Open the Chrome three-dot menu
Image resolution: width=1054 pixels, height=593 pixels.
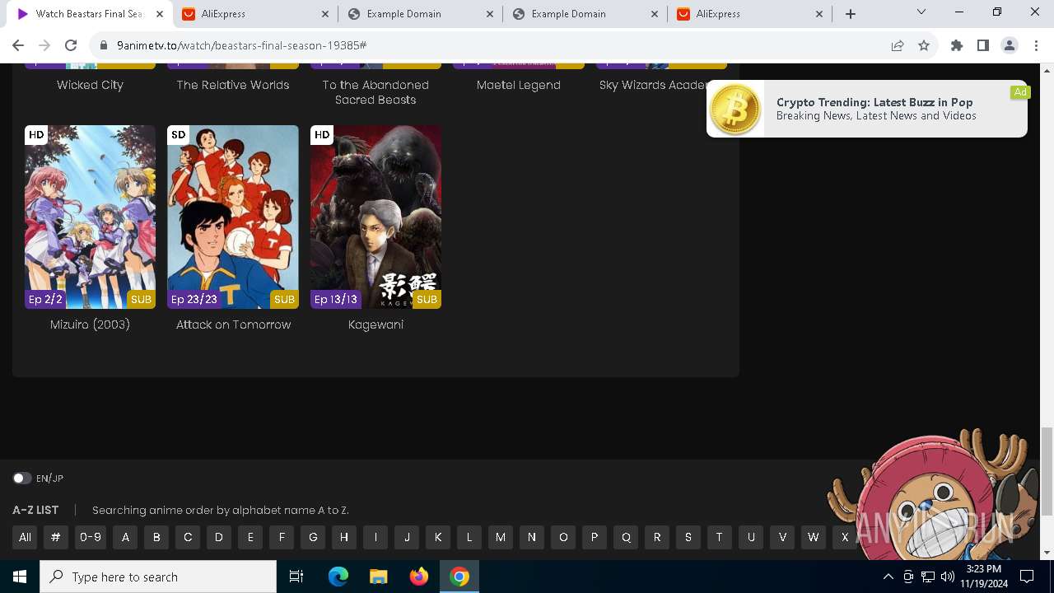[x=1036, y=45]
